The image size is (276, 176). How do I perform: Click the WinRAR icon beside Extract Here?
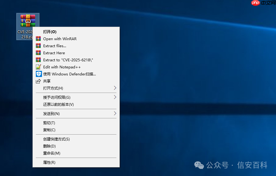(x=38, y=53)
